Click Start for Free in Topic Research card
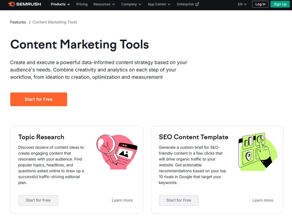Image resolution: width=292 pixels, height=218 pixels. coord(38,200)
